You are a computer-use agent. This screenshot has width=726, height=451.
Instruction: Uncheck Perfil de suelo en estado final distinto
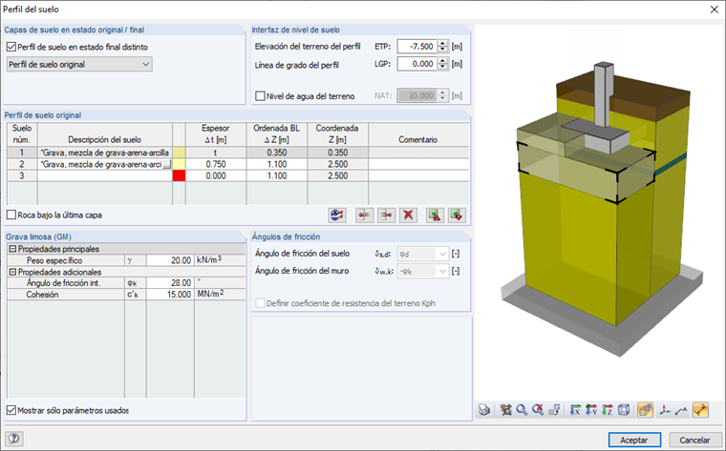coord(11,47)
